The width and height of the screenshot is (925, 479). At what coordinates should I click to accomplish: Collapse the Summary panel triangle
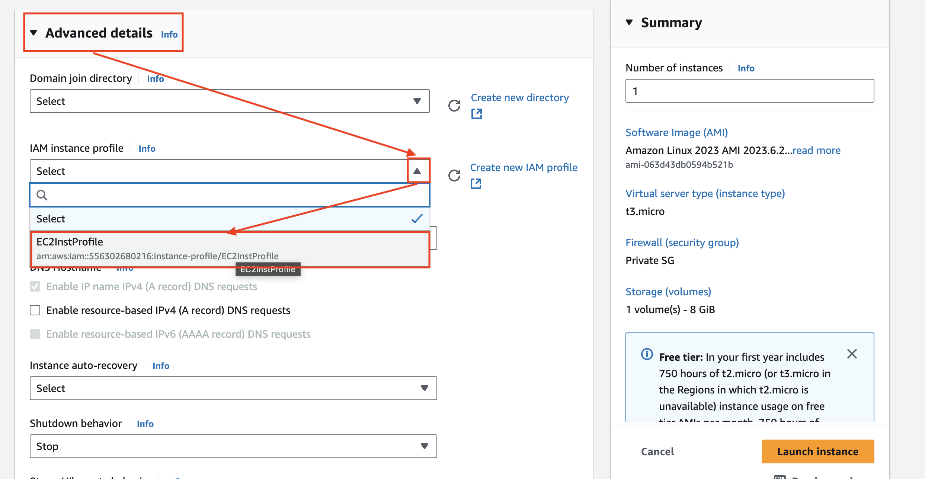[629, 22]
